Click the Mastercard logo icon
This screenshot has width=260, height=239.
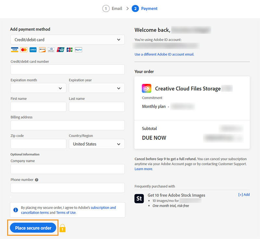point(24,50)
